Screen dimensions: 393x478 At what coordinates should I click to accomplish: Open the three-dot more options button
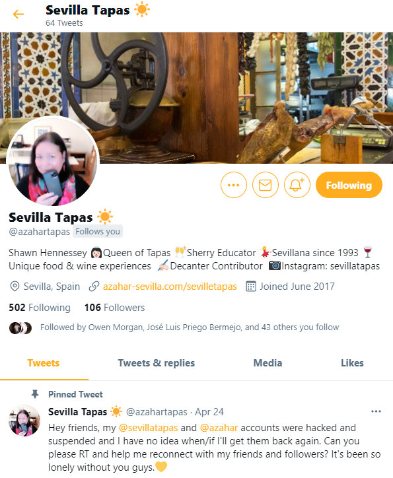[234, 185]
